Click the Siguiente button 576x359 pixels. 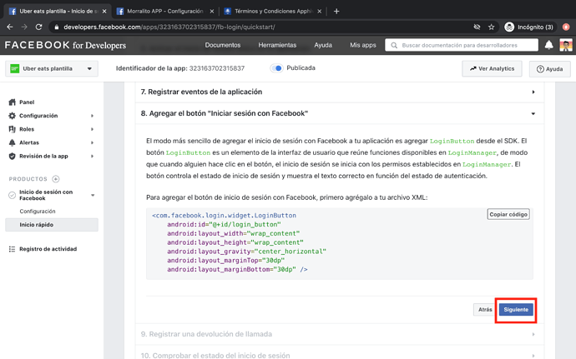click(516, 310)
